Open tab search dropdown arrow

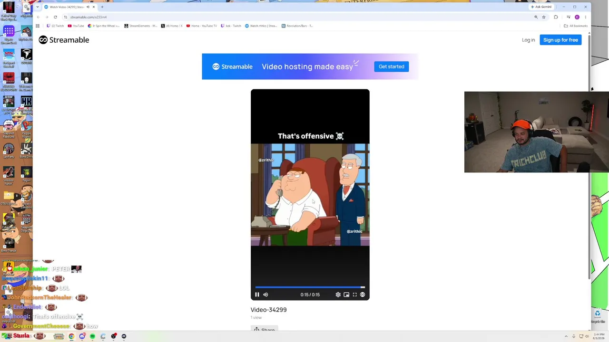(x=37, y=7)
